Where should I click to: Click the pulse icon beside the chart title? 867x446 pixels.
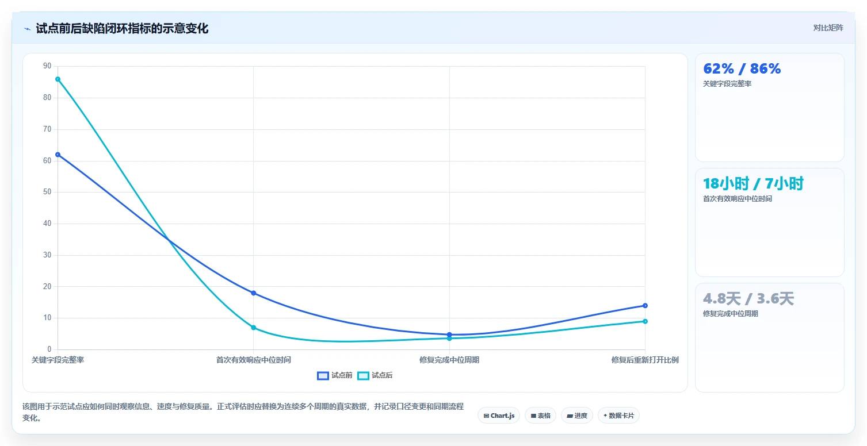point(27,29)
